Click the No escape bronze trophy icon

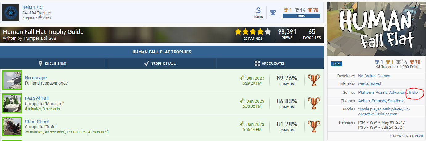click(x=314, y=80)
